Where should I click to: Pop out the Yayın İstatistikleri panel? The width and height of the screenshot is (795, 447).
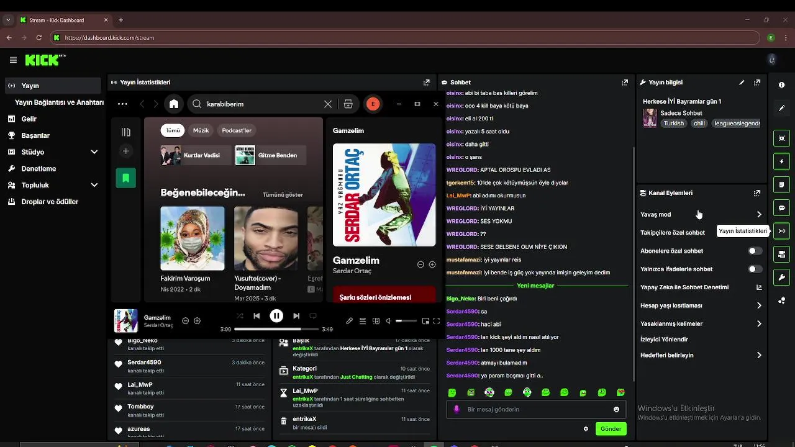pyautogui.click(x=427, y=82)
